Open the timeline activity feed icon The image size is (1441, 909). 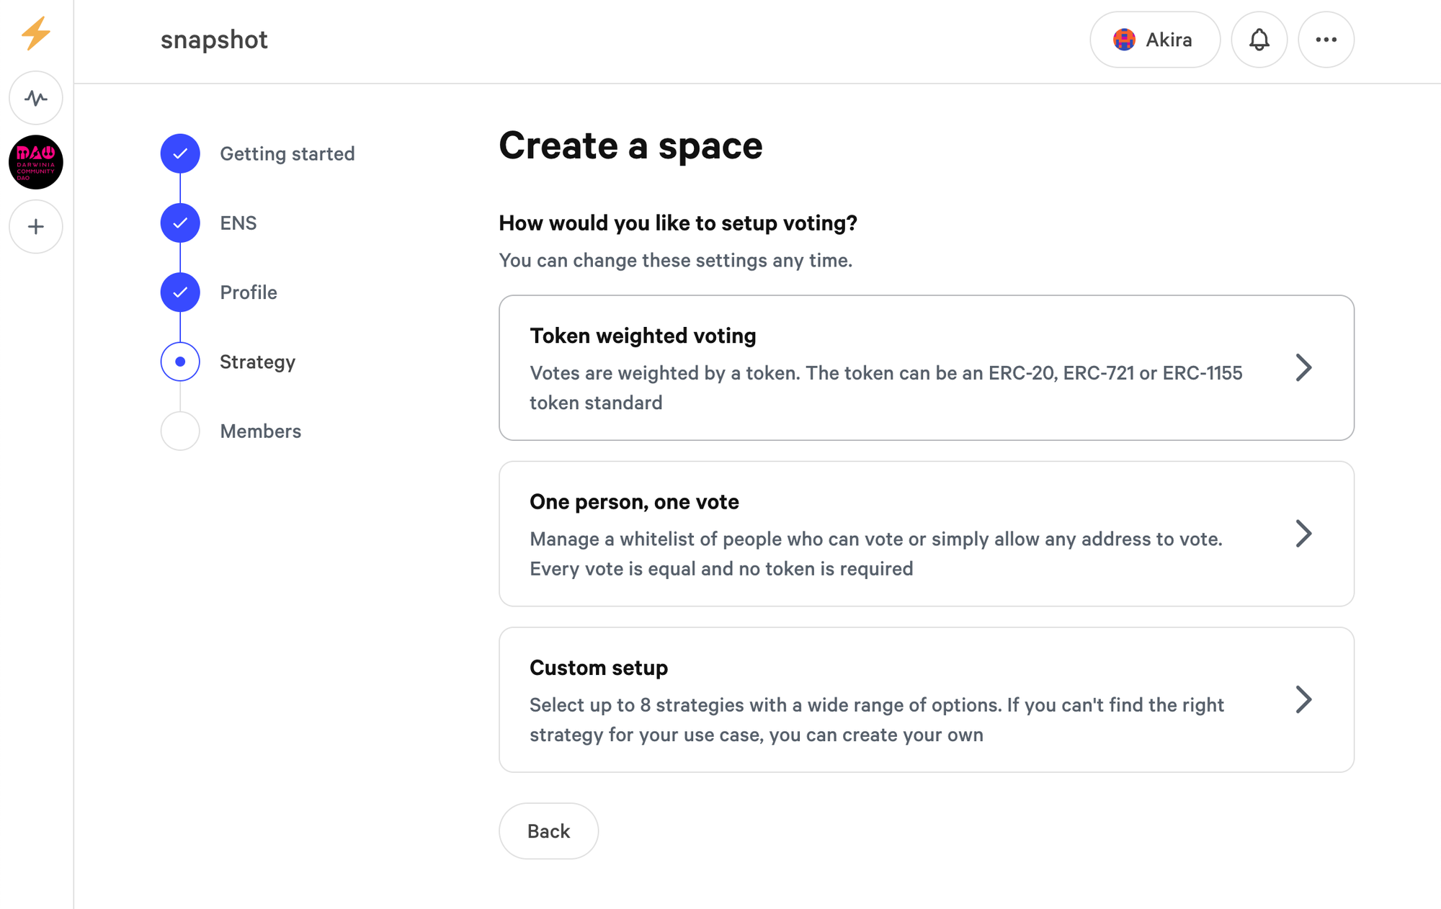(36, 97)
